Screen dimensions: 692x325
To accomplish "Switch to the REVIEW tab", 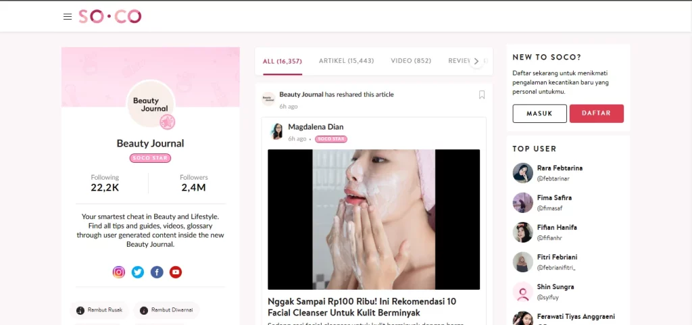I will click(460, 61).
